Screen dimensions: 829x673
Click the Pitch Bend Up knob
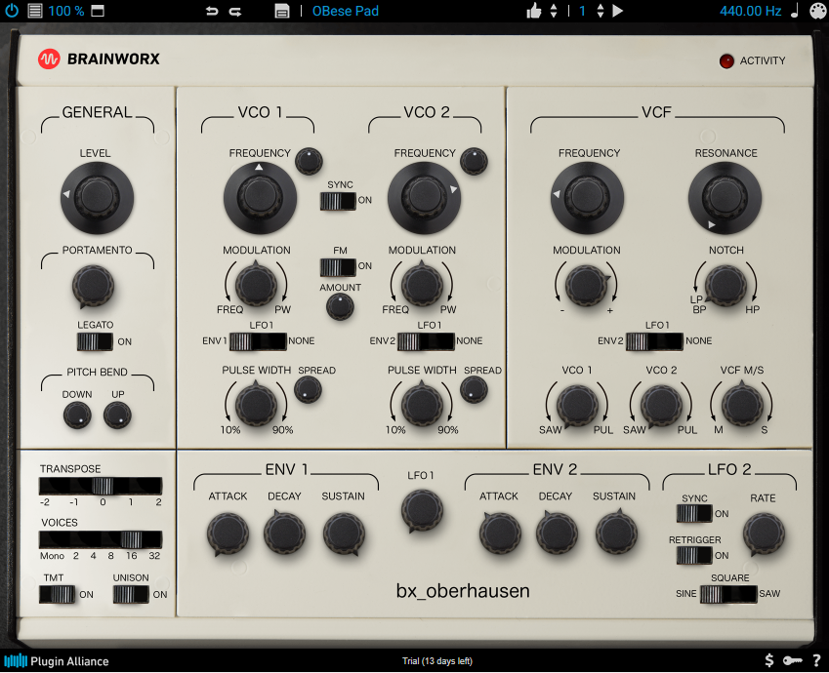point(117,416)
